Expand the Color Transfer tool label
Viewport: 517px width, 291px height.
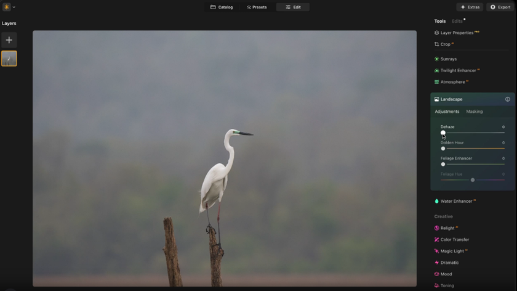tap(455, 239)
